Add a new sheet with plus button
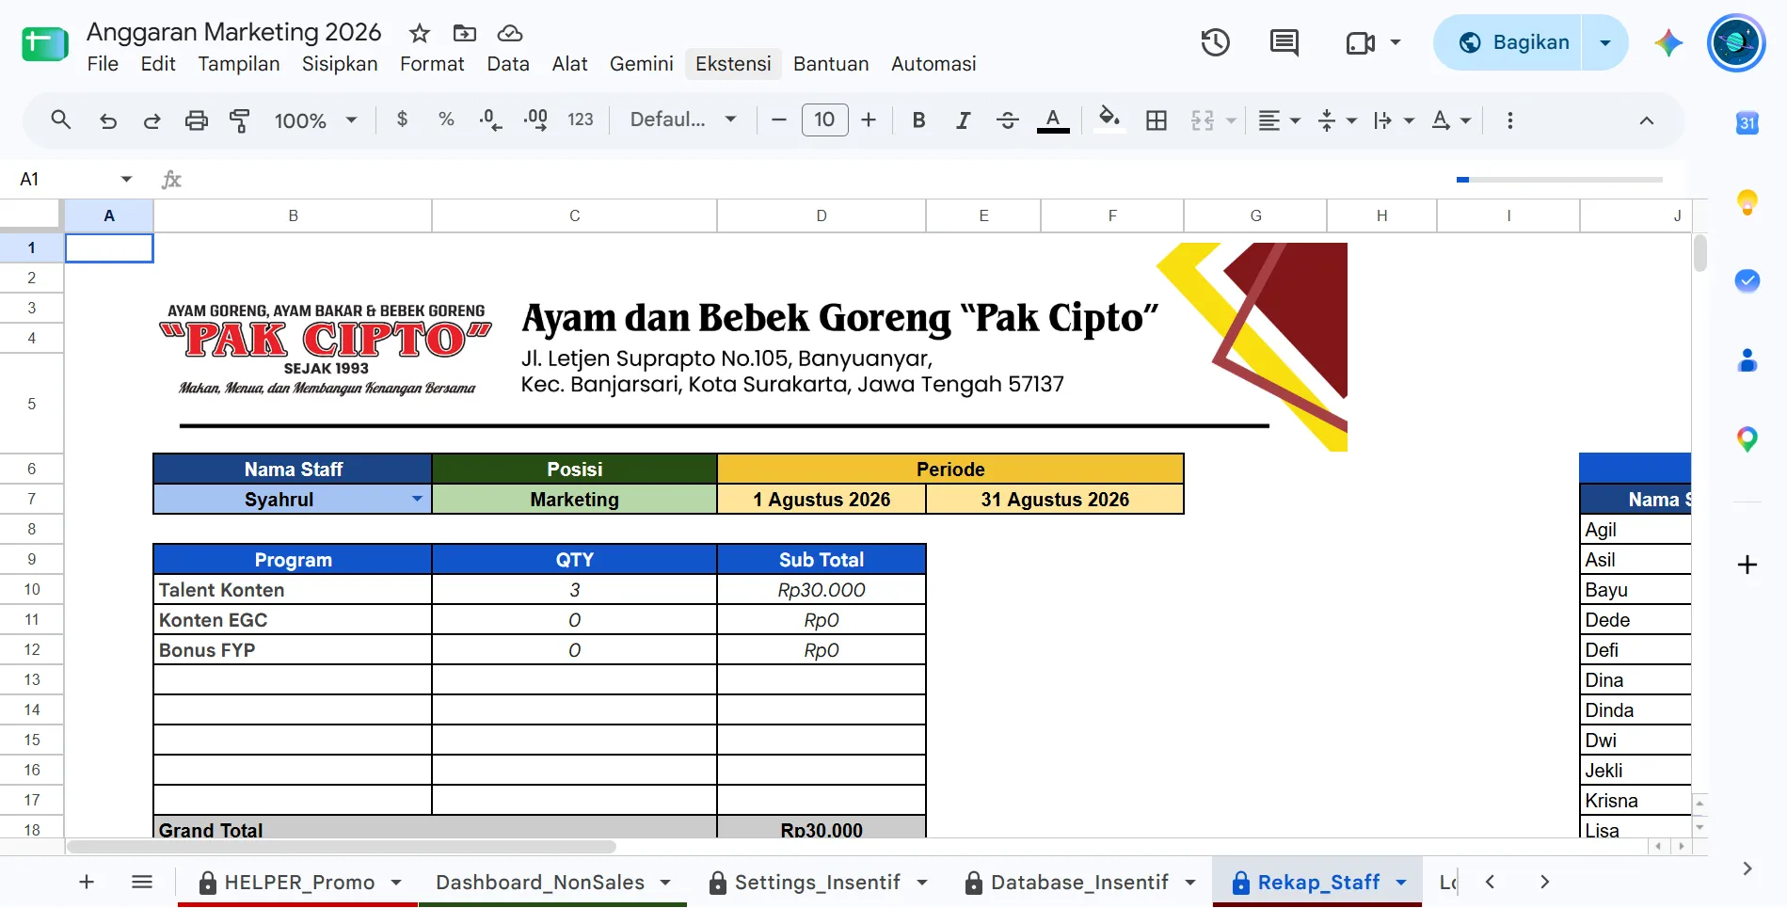This screenshot has width=1787, height=908. click(x=87, y=882)
